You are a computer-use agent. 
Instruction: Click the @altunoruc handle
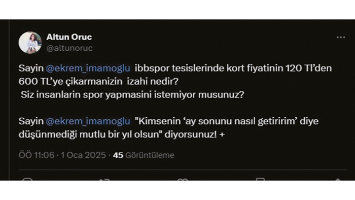[69, 48]
